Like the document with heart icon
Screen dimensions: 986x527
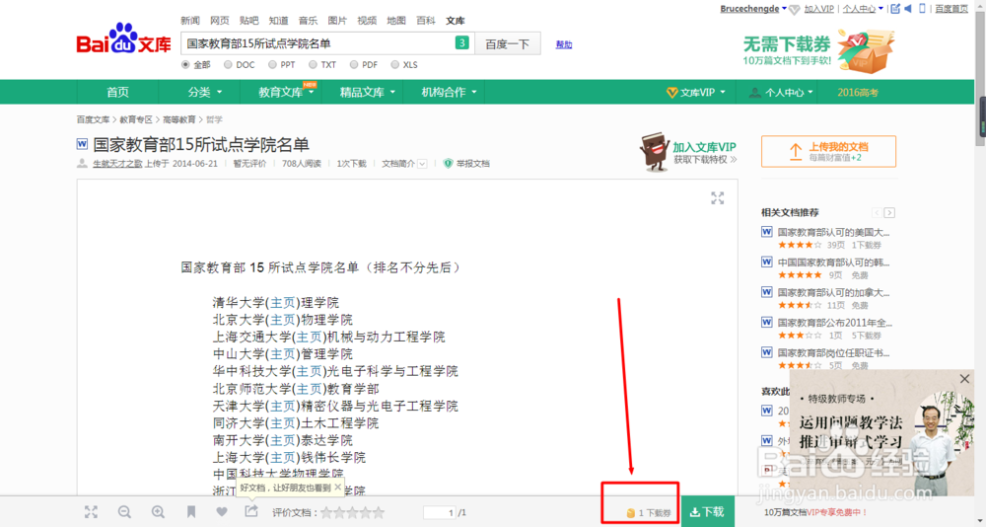(221, 512)
